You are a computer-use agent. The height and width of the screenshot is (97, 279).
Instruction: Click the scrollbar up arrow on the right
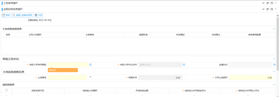[x=277, y=16]
